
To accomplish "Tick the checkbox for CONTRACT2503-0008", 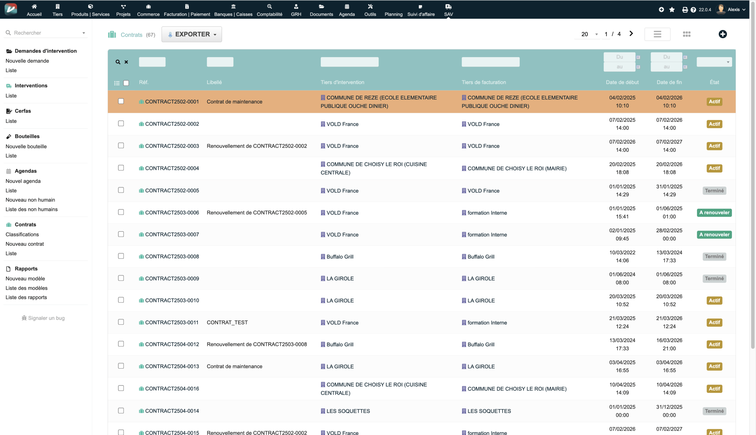I will [121, 256].
